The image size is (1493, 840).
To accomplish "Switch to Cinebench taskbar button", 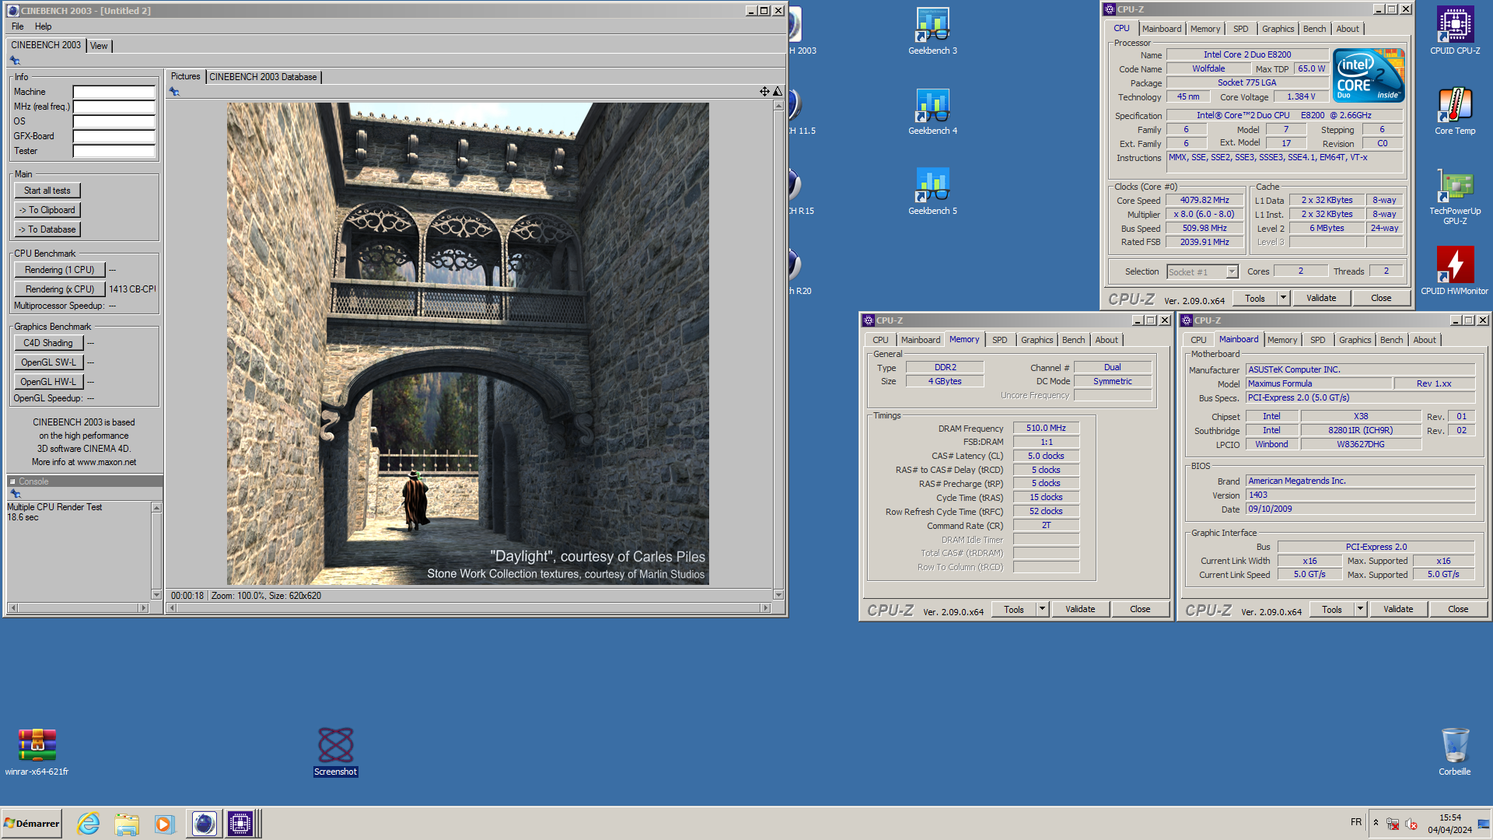I will [x=204, y=823].
